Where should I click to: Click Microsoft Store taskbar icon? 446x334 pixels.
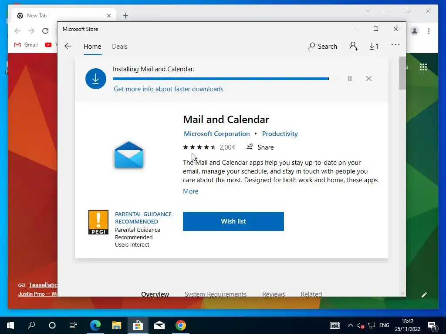(x=138, y=325)
